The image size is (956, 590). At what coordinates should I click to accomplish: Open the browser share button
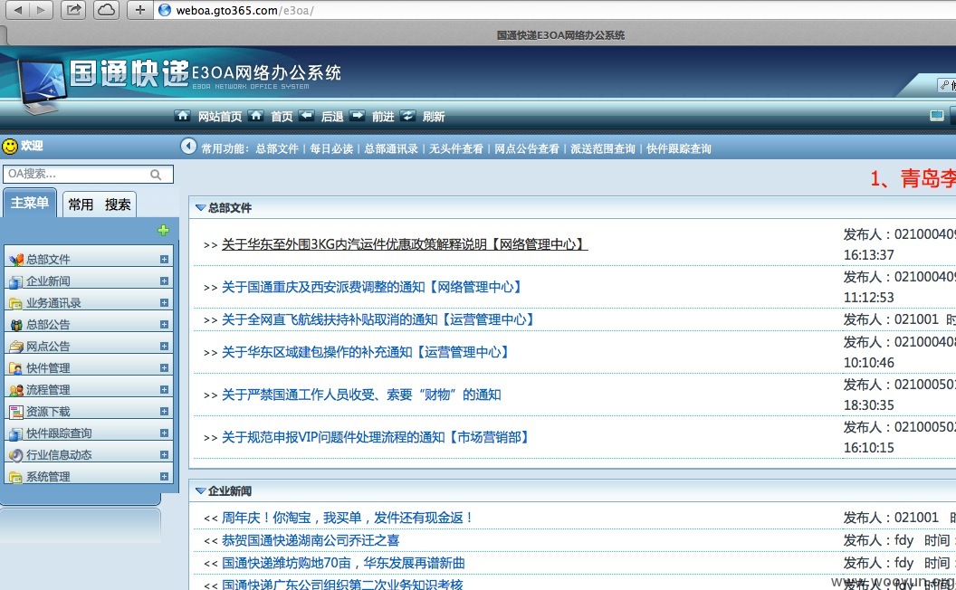click(73, 10)
